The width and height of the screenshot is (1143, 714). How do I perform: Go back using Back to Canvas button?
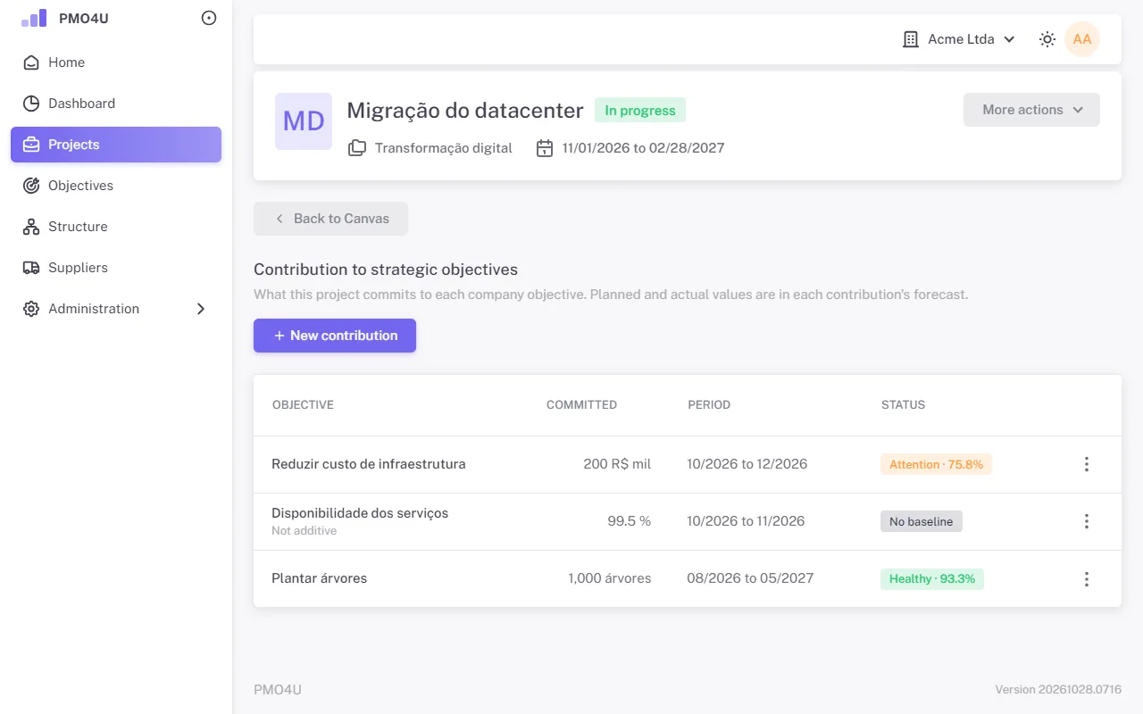(330, 219)
